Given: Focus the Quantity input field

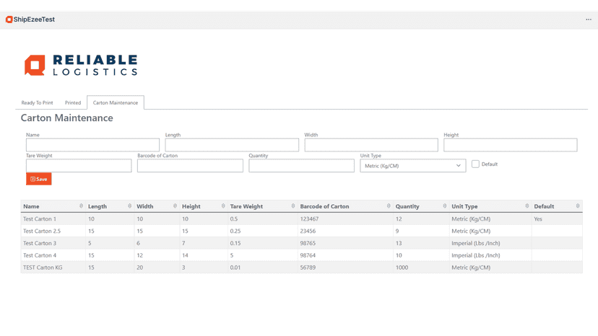Looking at the screenshot, I should pyautogui.click(x=301, y=166).
